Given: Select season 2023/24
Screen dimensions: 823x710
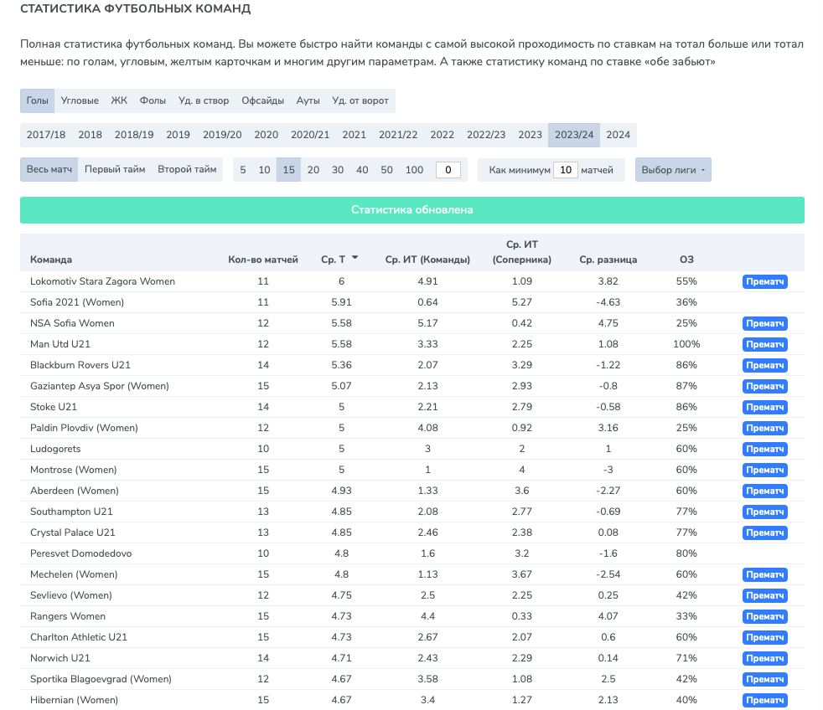Looking at the screenshot, I should (x=574, y=135).
